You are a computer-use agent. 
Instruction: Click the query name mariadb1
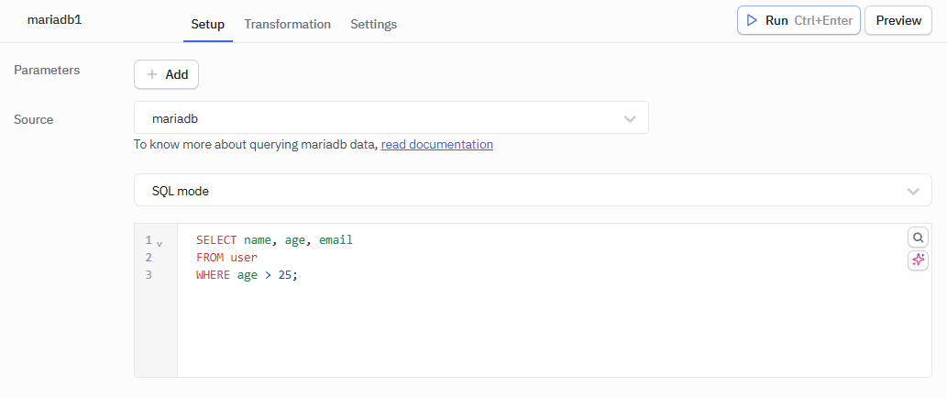pos(54,19)
